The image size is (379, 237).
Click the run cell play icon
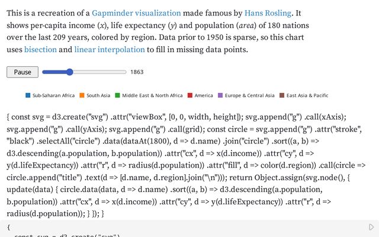coord(371,227)
